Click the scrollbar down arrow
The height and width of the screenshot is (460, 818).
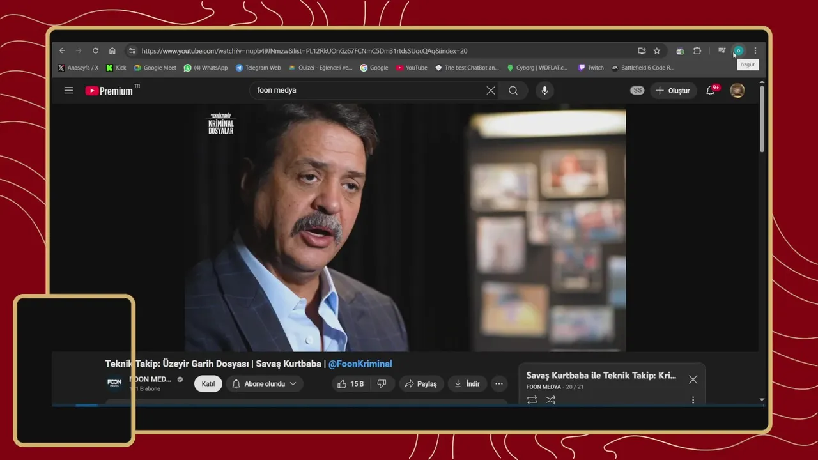[x=762, y=400]
